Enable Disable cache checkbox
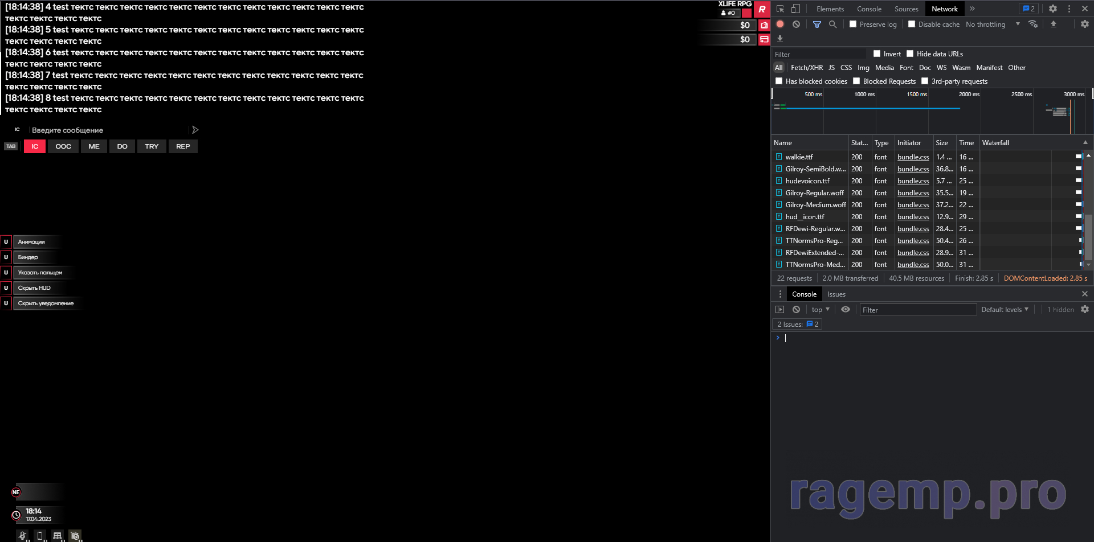1094x542 pixels. click(x=912, y=24)
